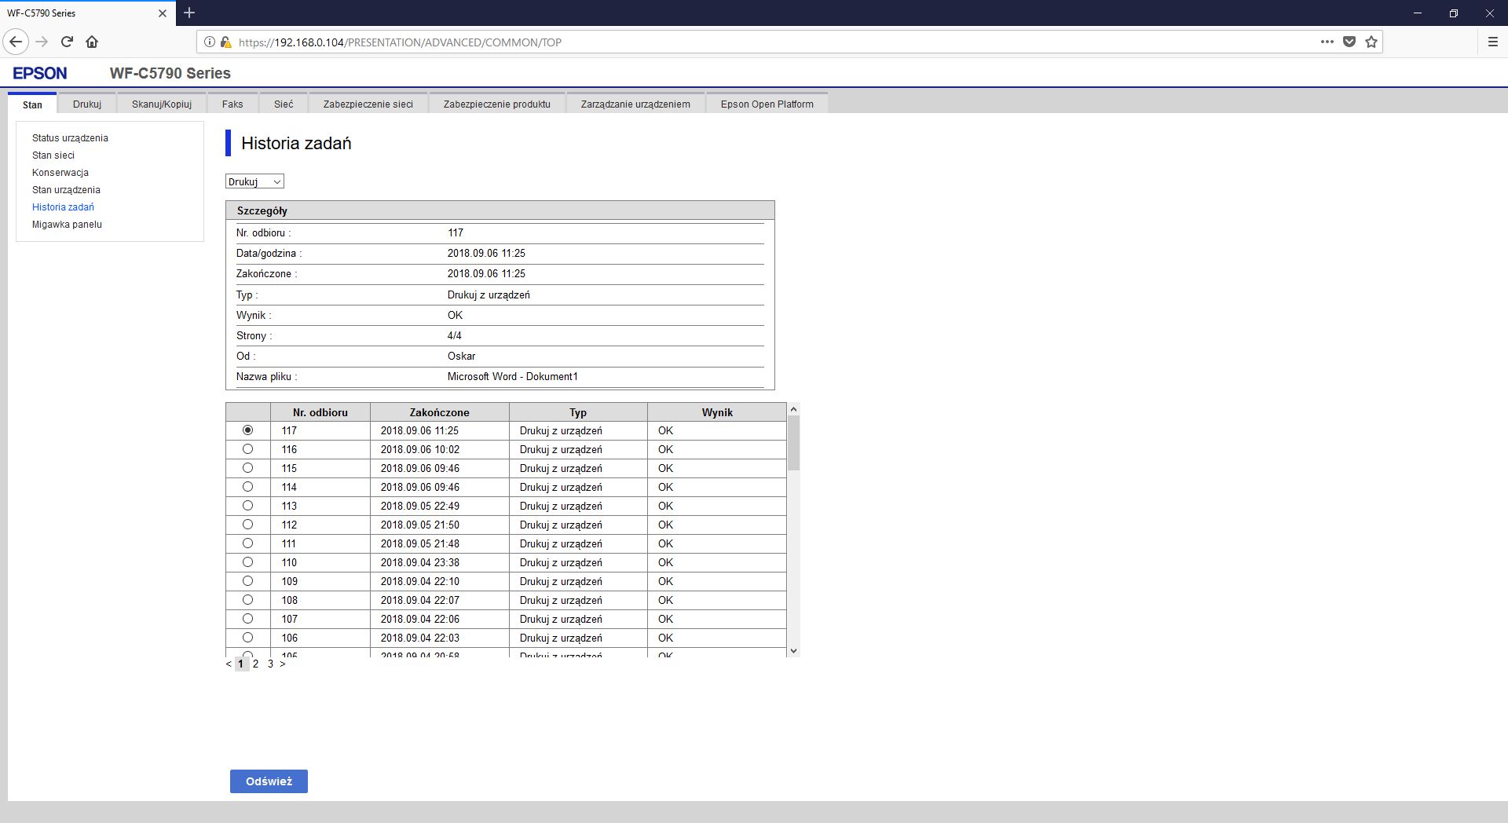The width and height of the screenshot is (1508, 823).
Task: Click current page number 1
Action: [241, 664]
